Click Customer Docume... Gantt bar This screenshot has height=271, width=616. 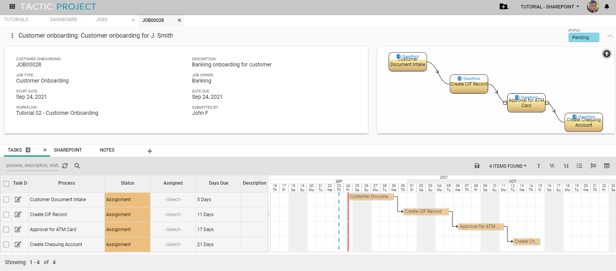pyautogui.click(x=371, y=197)
